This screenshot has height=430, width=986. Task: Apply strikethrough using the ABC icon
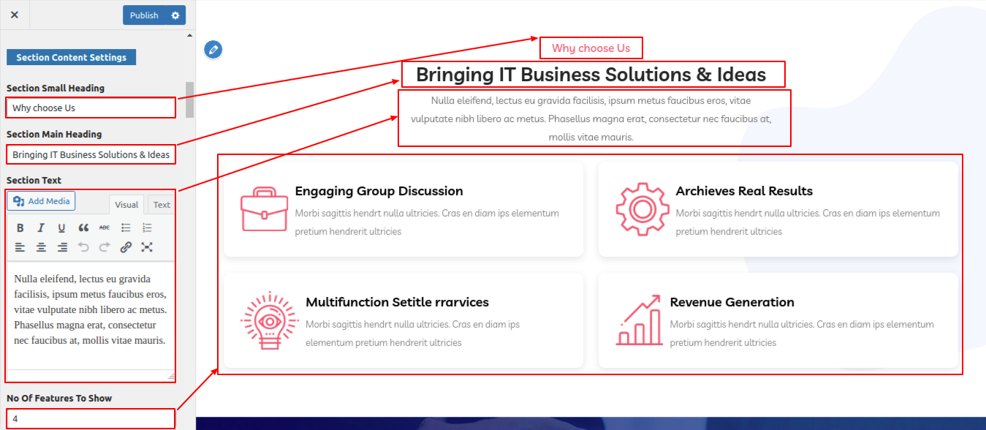click(105, 227)
